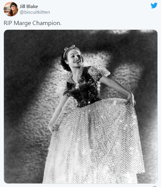This screenshot has height=187, width=161.
Task: Click the beanie hat in the avatar
Action: pyautogui.click(x=13, y=4)
